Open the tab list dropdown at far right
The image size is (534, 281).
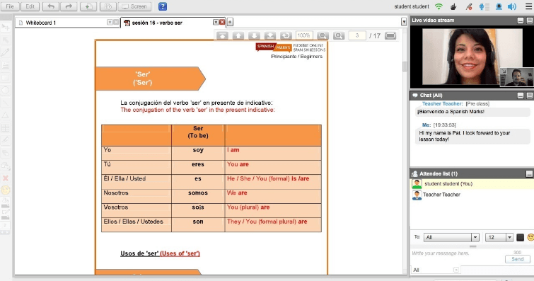404,22
